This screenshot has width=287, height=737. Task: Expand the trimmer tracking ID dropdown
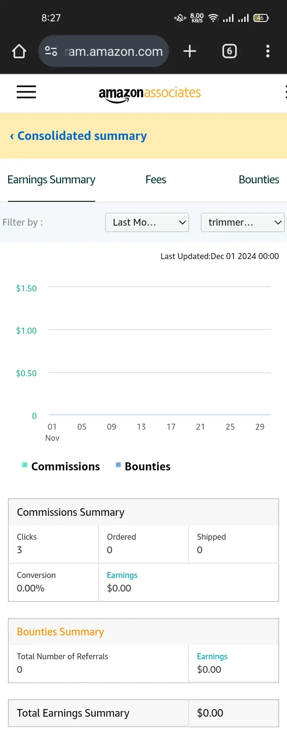(x=243, y=222)
